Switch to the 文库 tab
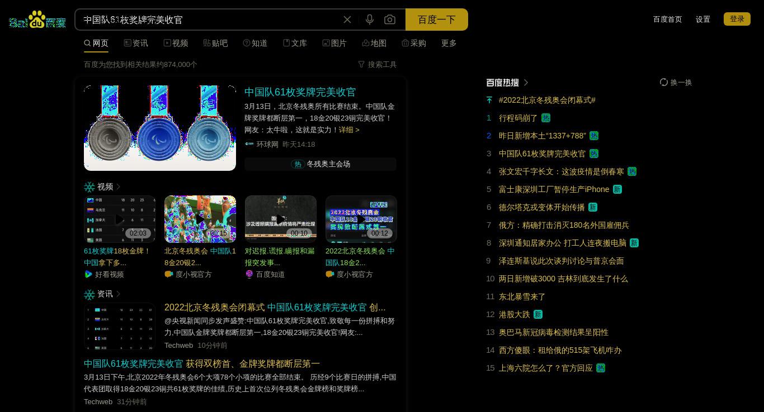Viewport: 764px width, 412px height. click(295, 43)
